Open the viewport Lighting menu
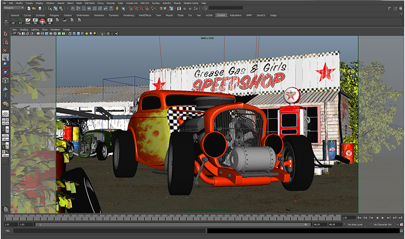 35,30
